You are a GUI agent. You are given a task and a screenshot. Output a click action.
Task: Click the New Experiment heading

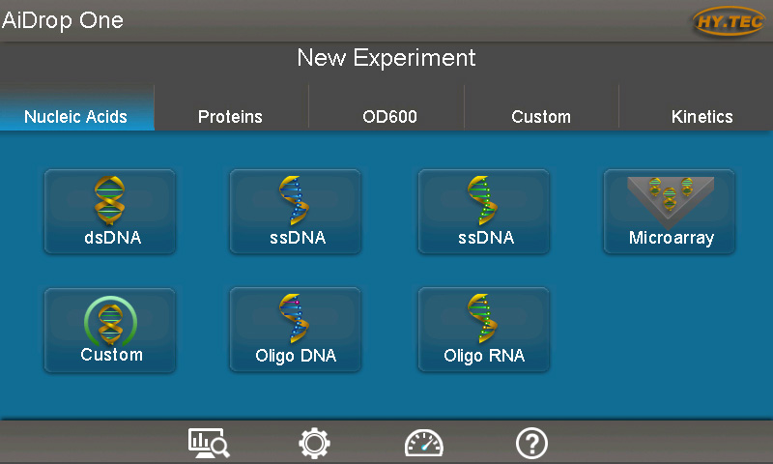(x=386, y=58)
